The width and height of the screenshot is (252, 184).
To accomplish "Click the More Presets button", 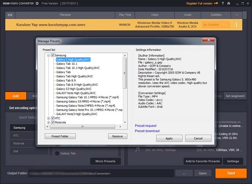I will point(105,161).
